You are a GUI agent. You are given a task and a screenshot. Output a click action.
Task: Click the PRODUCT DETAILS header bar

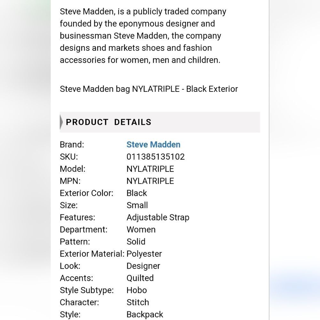pyautogui.click(x=160, y=122)
